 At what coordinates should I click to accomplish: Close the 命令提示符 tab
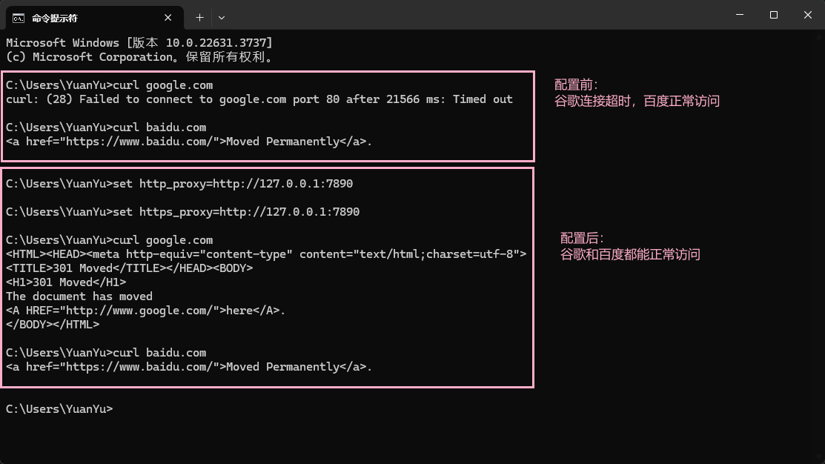click(168, 17)
